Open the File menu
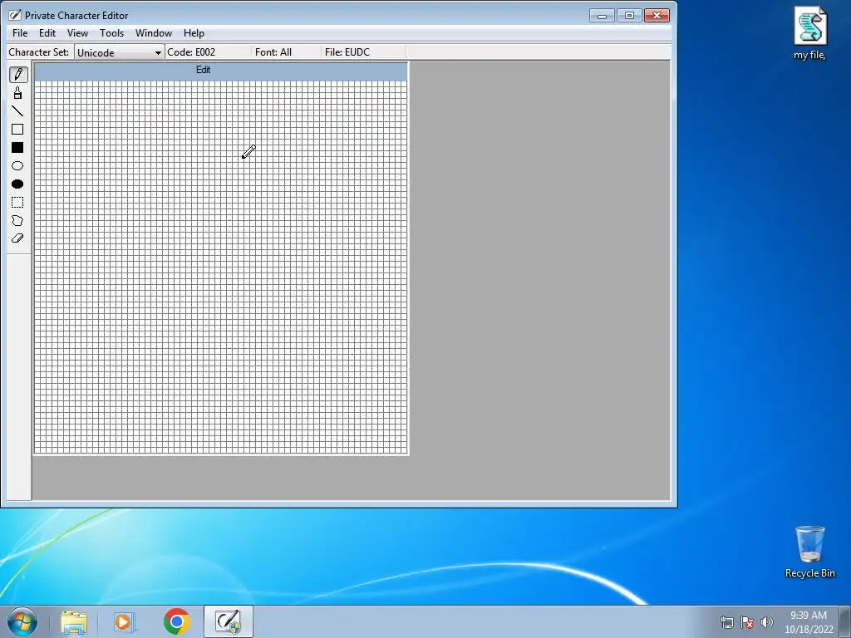The height and width of the screenshot is (638, 851). 20,33
